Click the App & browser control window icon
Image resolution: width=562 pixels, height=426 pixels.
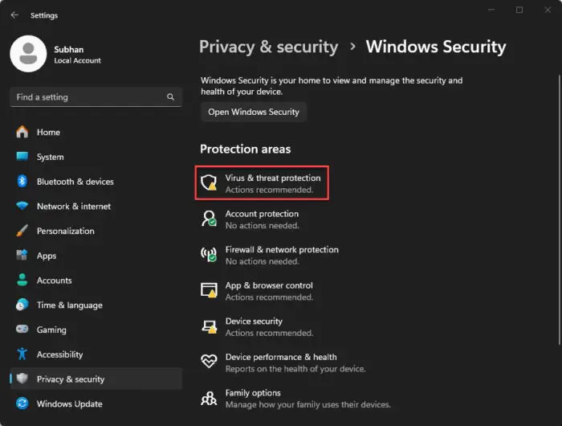[209, 290]
